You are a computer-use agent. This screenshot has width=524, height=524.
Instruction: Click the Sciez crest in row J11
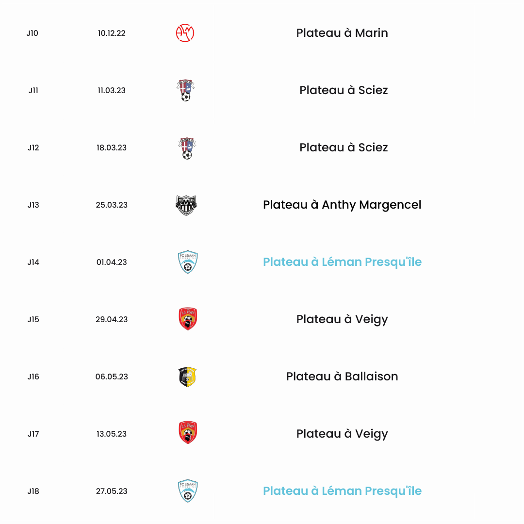pyautogui.click(x=185, y=90)
